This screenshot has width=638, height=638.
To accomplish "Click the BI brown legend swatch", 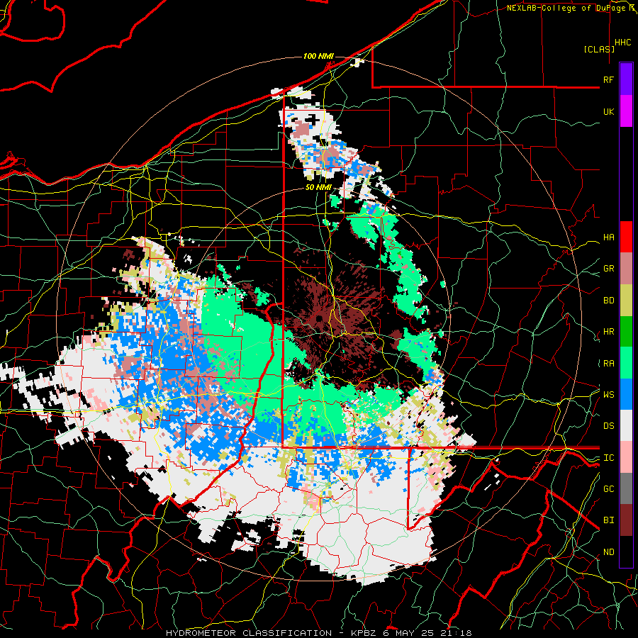I will pos(626,520).
